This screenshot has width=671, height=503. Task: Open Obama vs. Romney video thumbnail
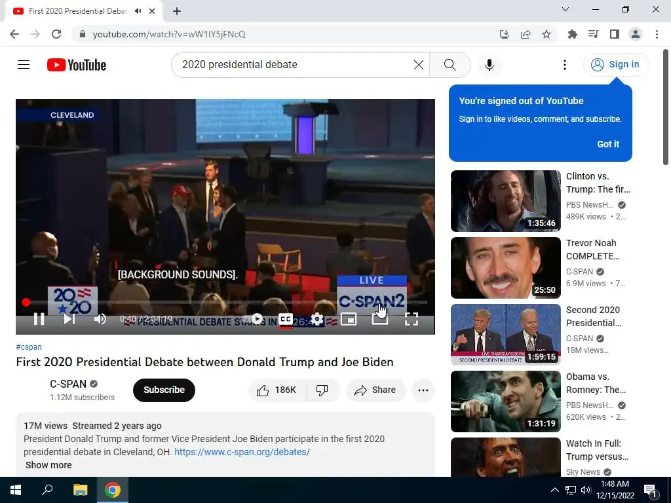(x=505, y=401)
